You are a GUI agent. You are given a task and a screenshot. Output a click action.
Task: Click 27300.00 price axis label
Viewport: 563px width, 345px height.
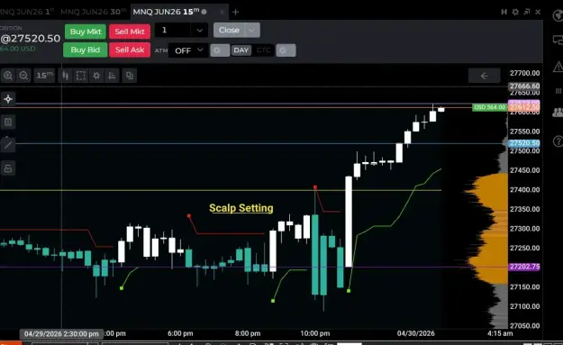[x=524, y=229]
